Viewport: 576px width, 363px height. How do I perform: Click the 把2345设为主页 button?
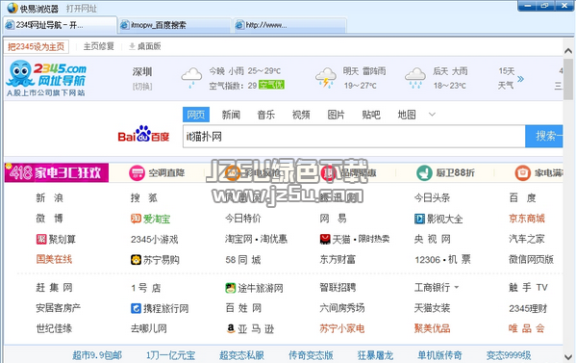coord(36,46)
